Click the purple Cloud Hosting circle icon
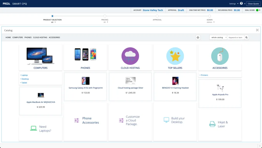This screenshot has height=148, width=262. click(x=130, y=56)
